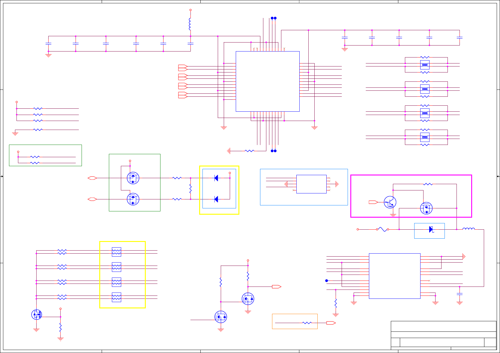500x353 pixels.
Task: Select the bottom-center MOSFET near ground
Action: (x=220, y=317)
